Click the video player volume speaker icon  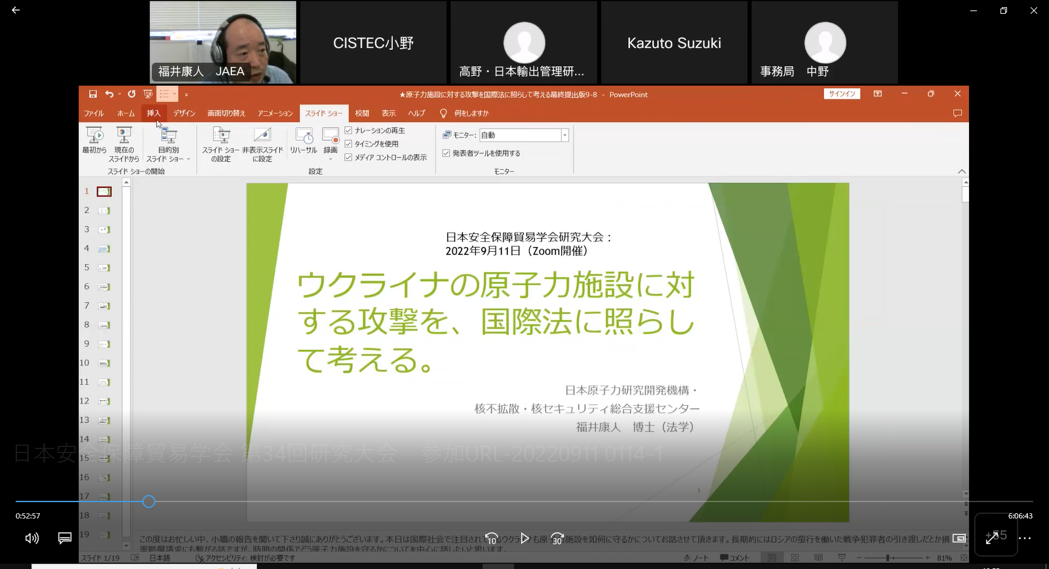tap(31, 538)
